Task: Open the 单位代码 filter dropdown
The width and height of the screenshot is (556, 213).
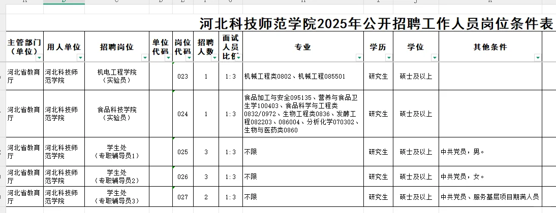Action: click(x=168, y=58)
